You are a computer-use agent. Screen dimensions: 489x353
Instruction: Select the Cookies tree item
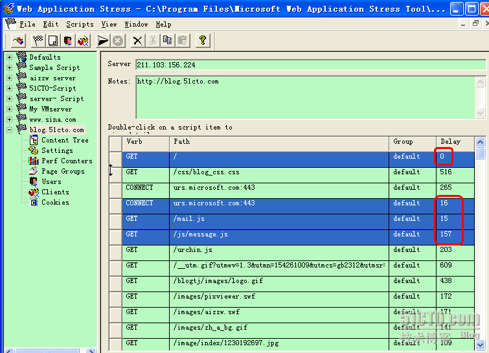point(55,202)
